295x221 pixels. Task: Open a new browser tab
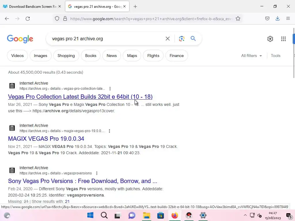[x=135, y=7]
